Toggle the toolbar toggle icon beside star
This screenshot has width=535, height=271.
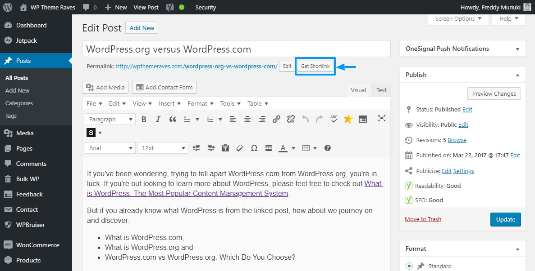pos(363,119)
